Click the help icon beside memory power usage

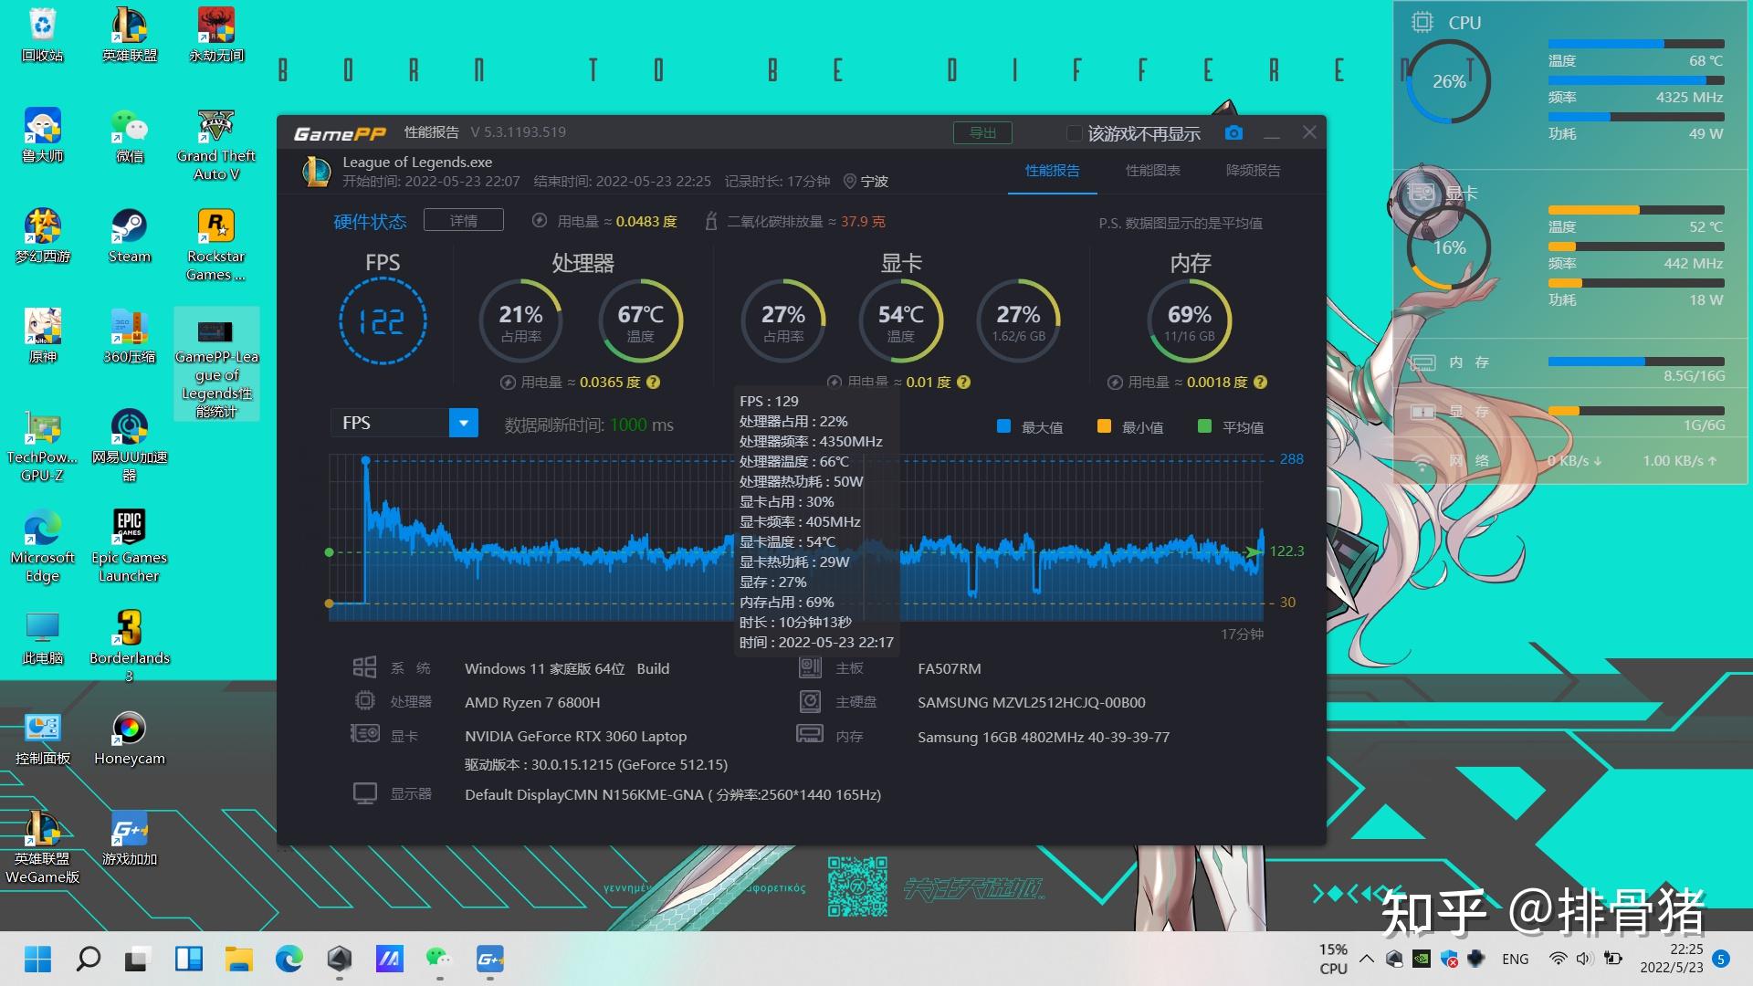click(x=1261, y=383)
